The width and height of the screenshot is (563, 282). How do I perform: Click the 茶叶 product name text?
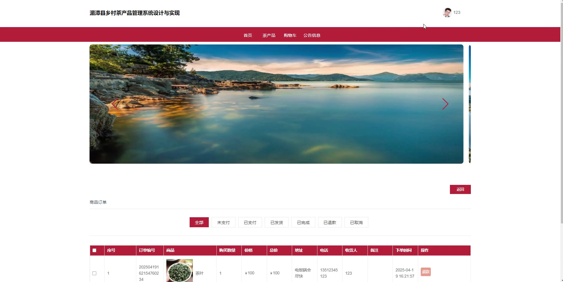point(199,273)
